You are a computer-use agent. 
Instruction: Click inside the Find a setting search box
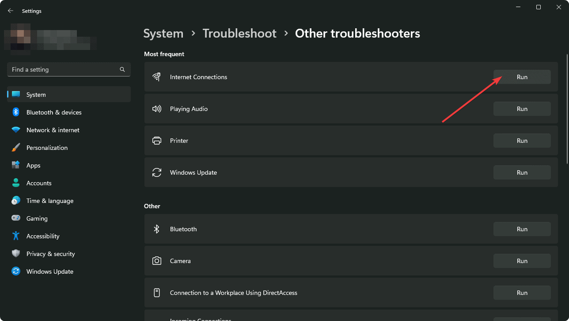[62, 69]
